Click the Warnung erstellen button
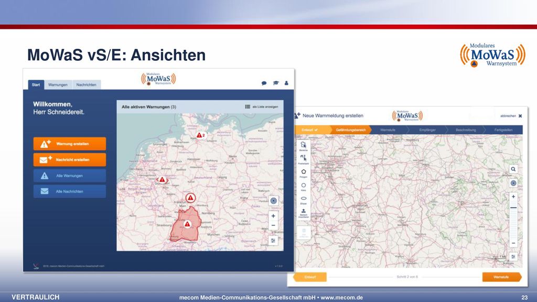Image resolution: width=537 pixels, height=302 pixels. click(x=70, y=144)
